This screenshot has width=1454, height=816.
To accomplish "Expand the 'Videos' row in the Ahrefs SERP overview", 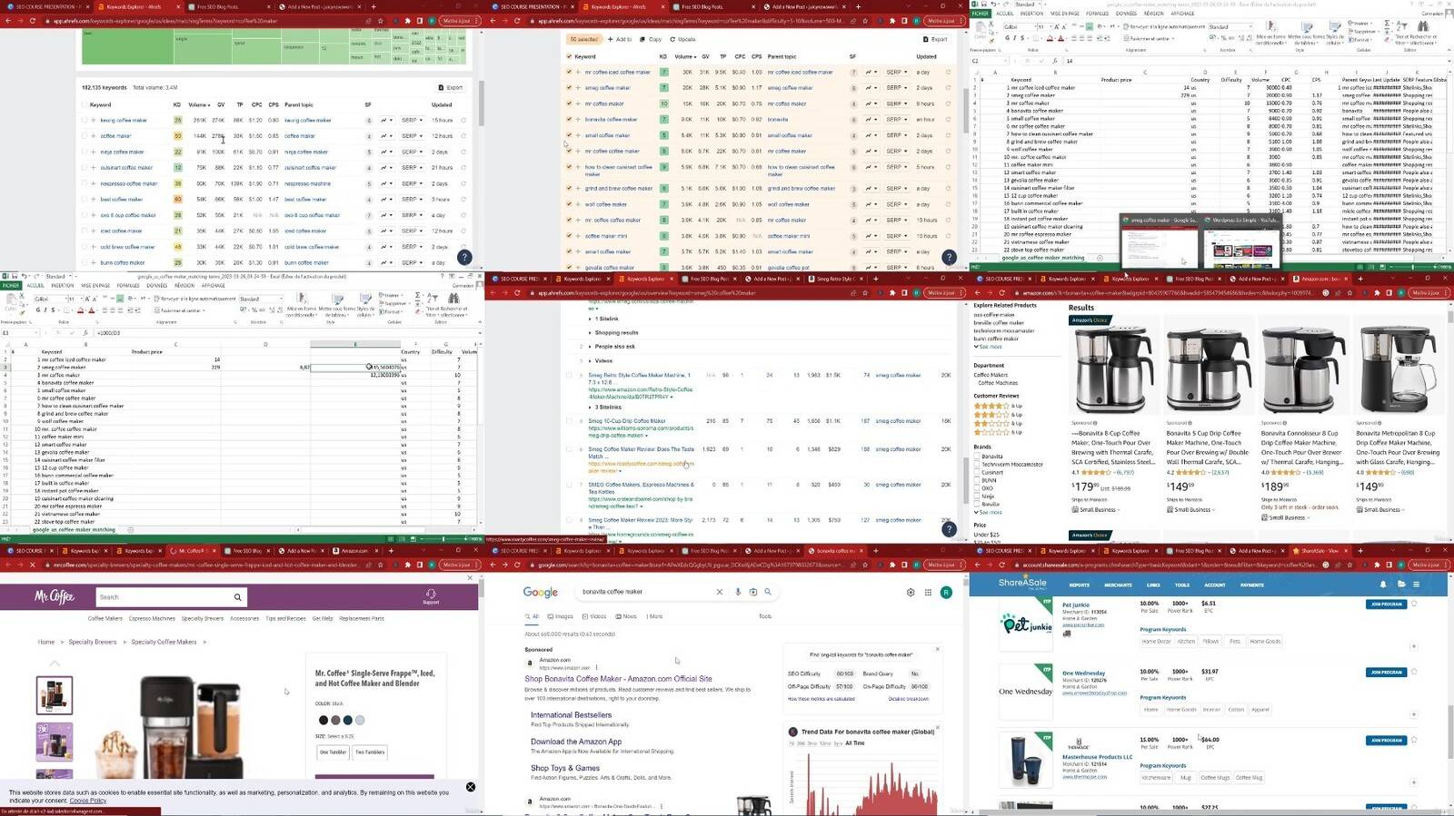I will click(x=601, y=360).
